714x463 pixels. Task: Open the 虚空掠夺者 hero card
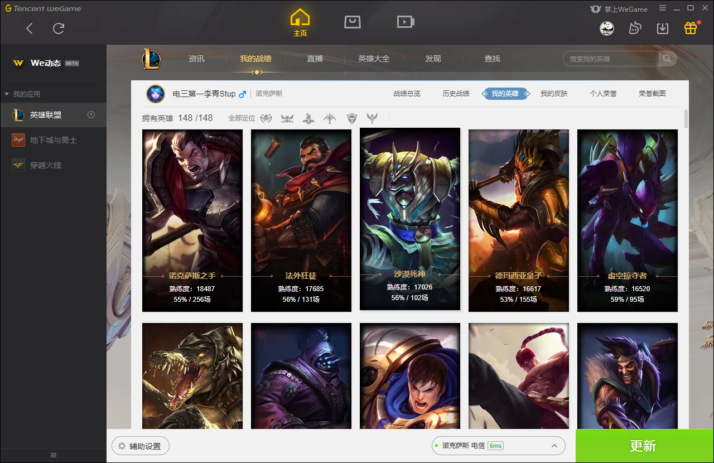628,221
